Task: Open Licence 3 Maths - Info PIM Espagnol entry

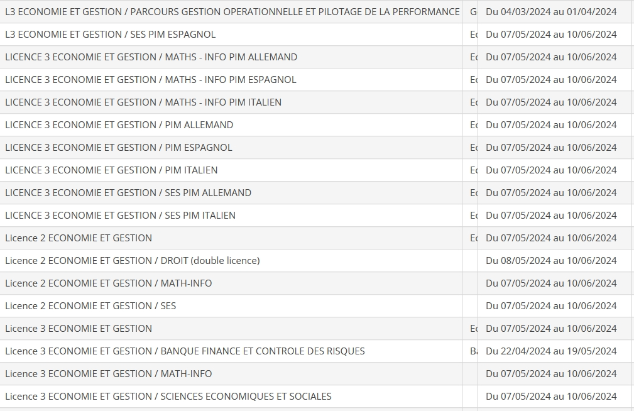Action: click(x=315, y=80)
